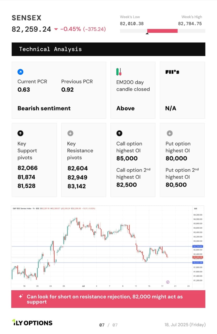The height and width of the screenshot is (334, 217).
Task: Click the 1LY OPTIONS logo
Action: click(x=32, y=323)
